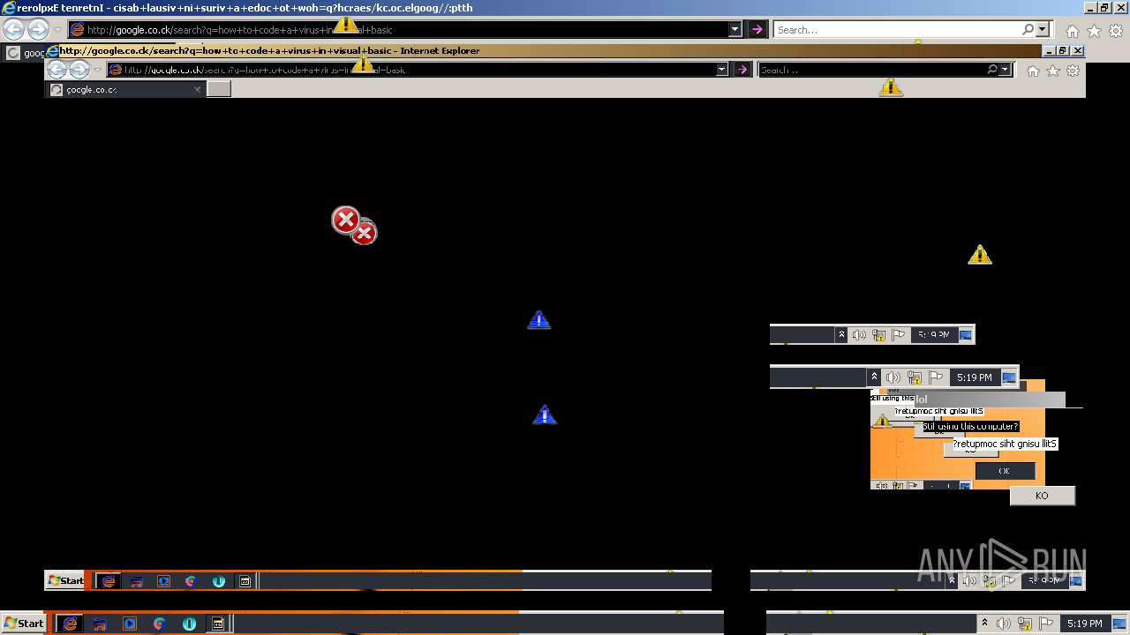Close the google.co.ck tab in the nested IE window
The image size is (1130, 635).
197,89
